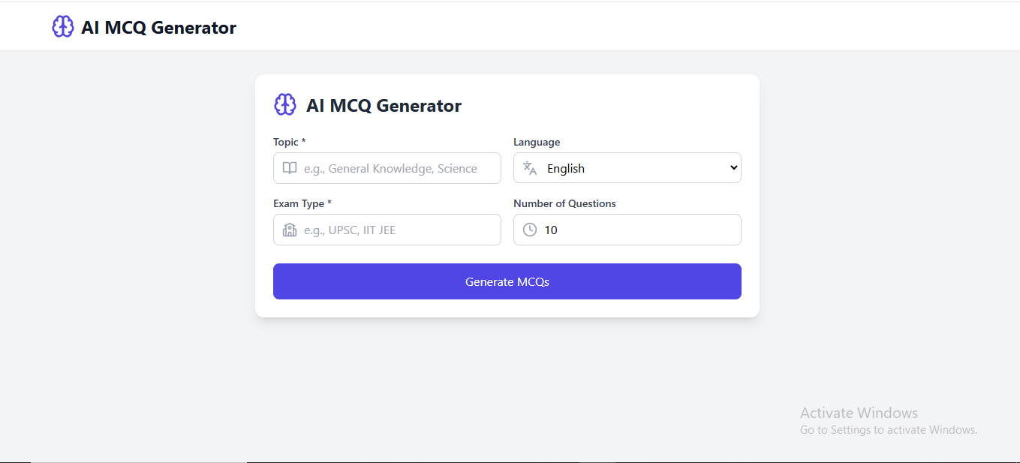Click the brain icon beside the card title
The width and height of the screenshot is (1020, 463).
coord(285,104)
